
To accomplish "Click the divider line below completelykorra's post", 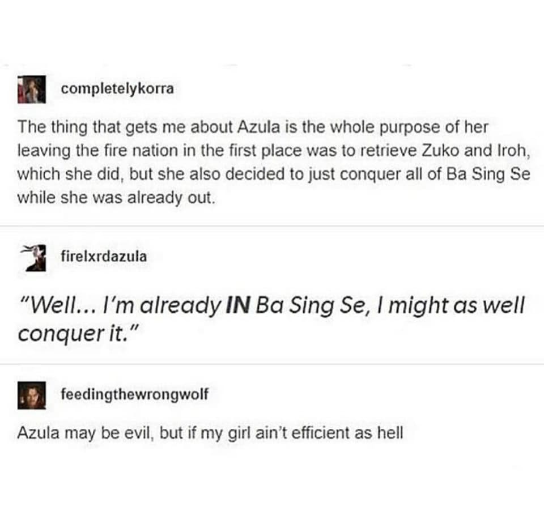I will point(272,226).
